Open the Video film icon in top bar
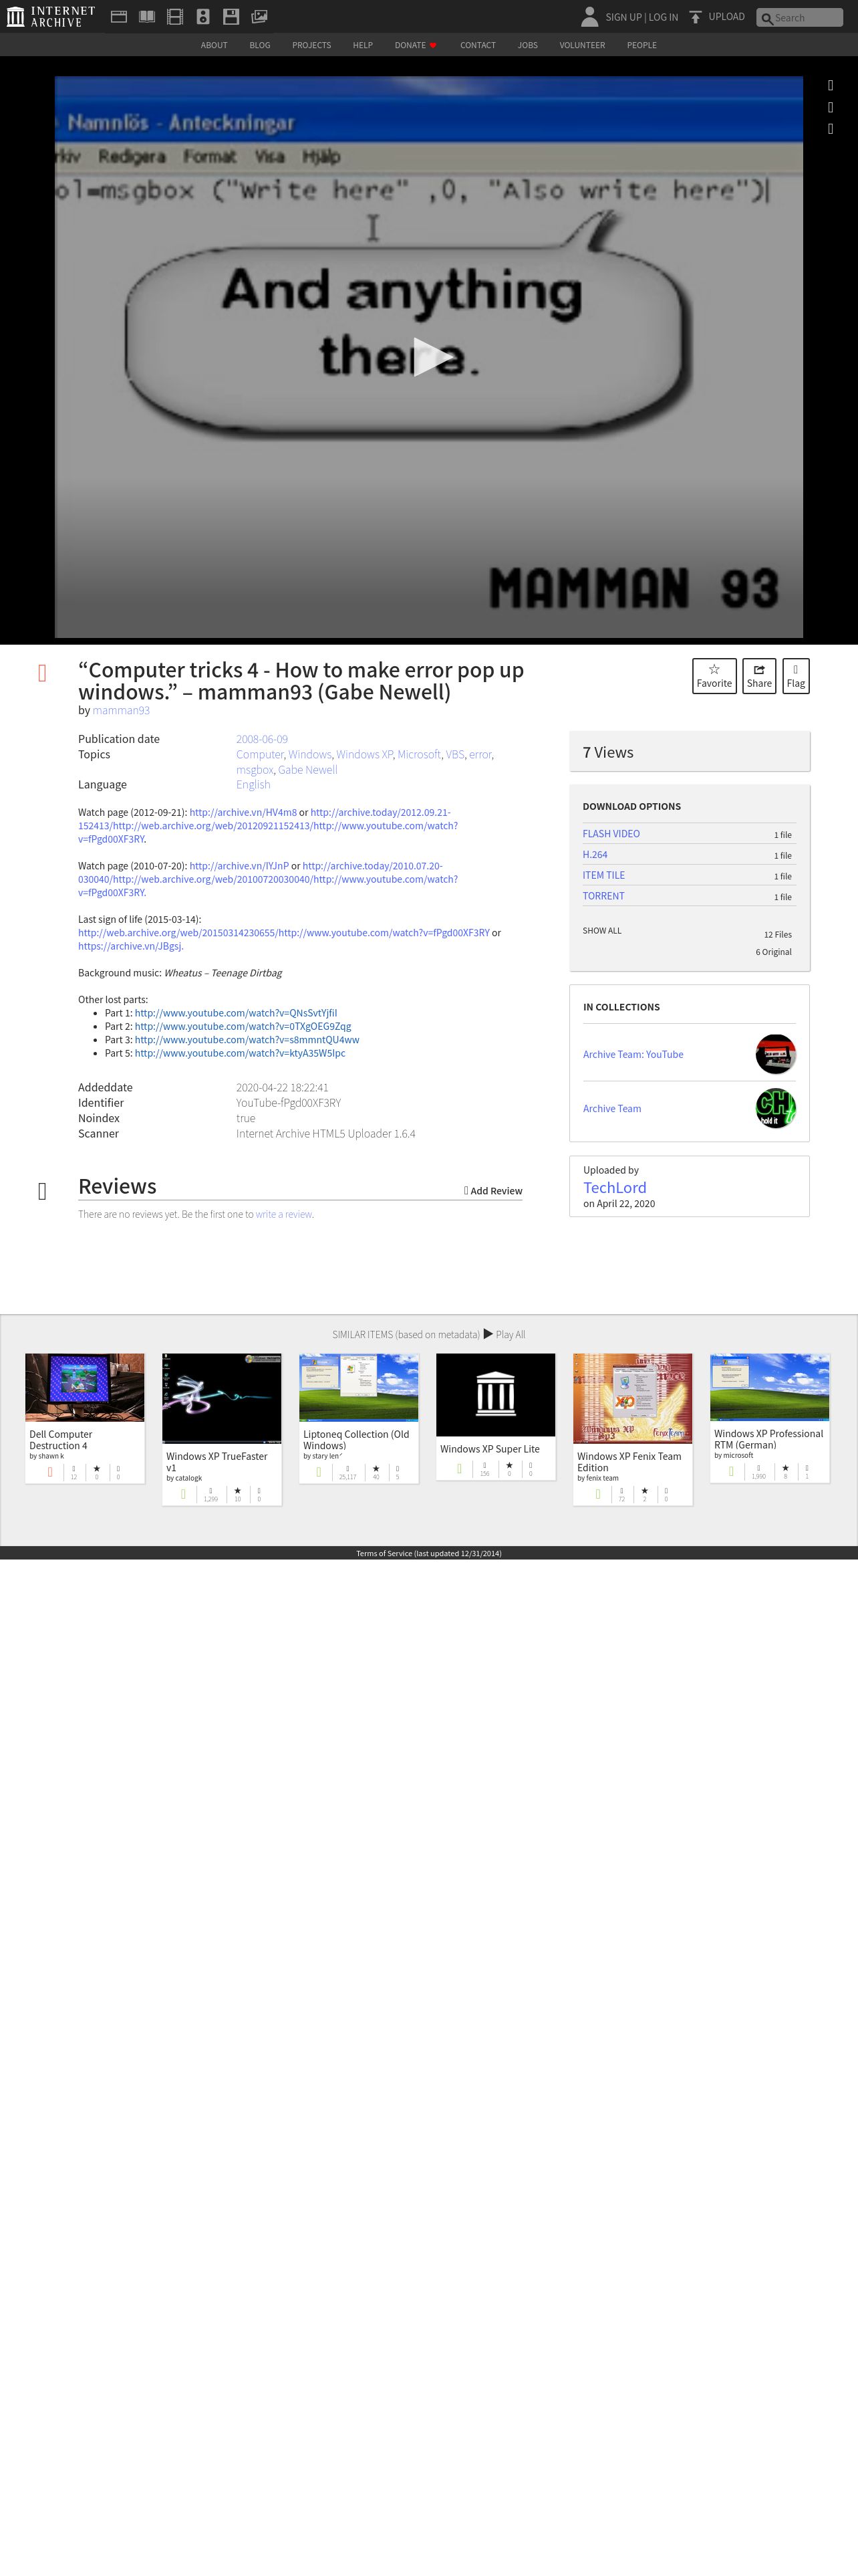Screen dimensions: 858x2576 [175, 16]
